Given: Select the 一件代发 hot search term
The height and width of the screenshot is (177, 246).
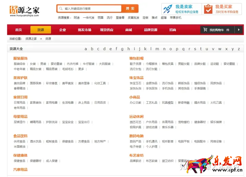Looking at the screenshot, I should (88, 17).
